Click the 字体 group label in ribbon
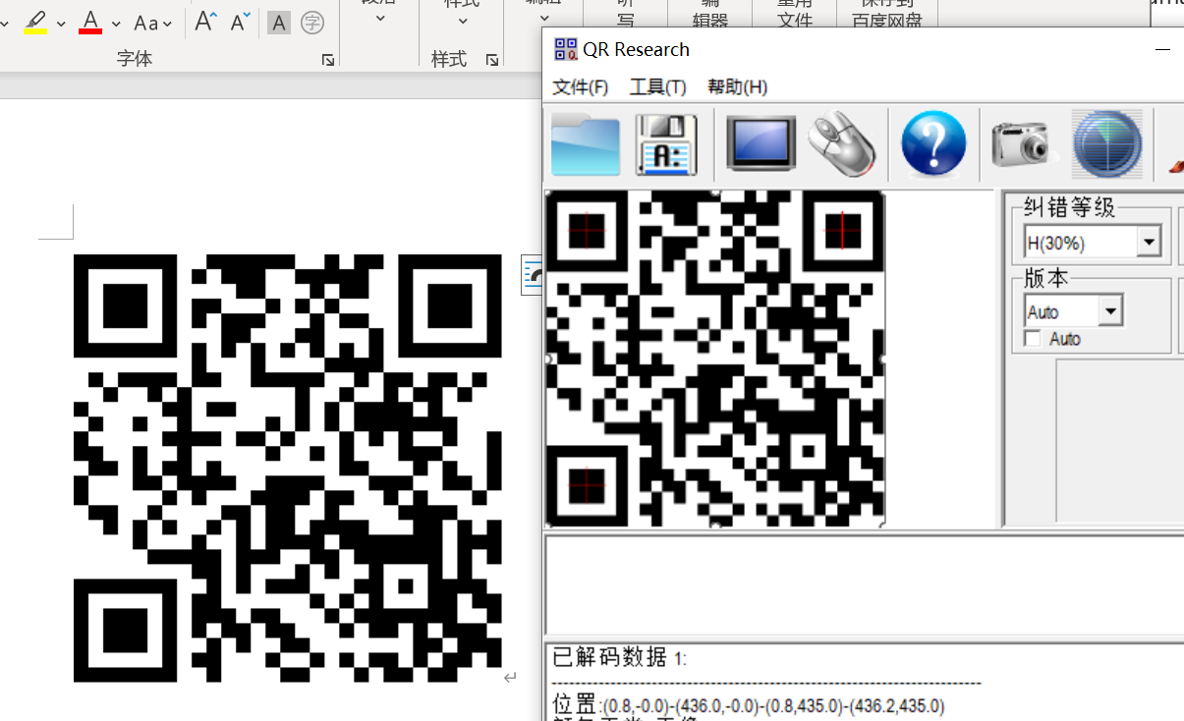Screen dimensions: 1184x721 point(135,59)
